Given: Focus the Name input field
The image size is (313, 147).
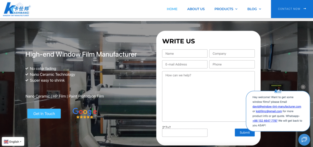Looking at the screenshot, I should point(185,54).
